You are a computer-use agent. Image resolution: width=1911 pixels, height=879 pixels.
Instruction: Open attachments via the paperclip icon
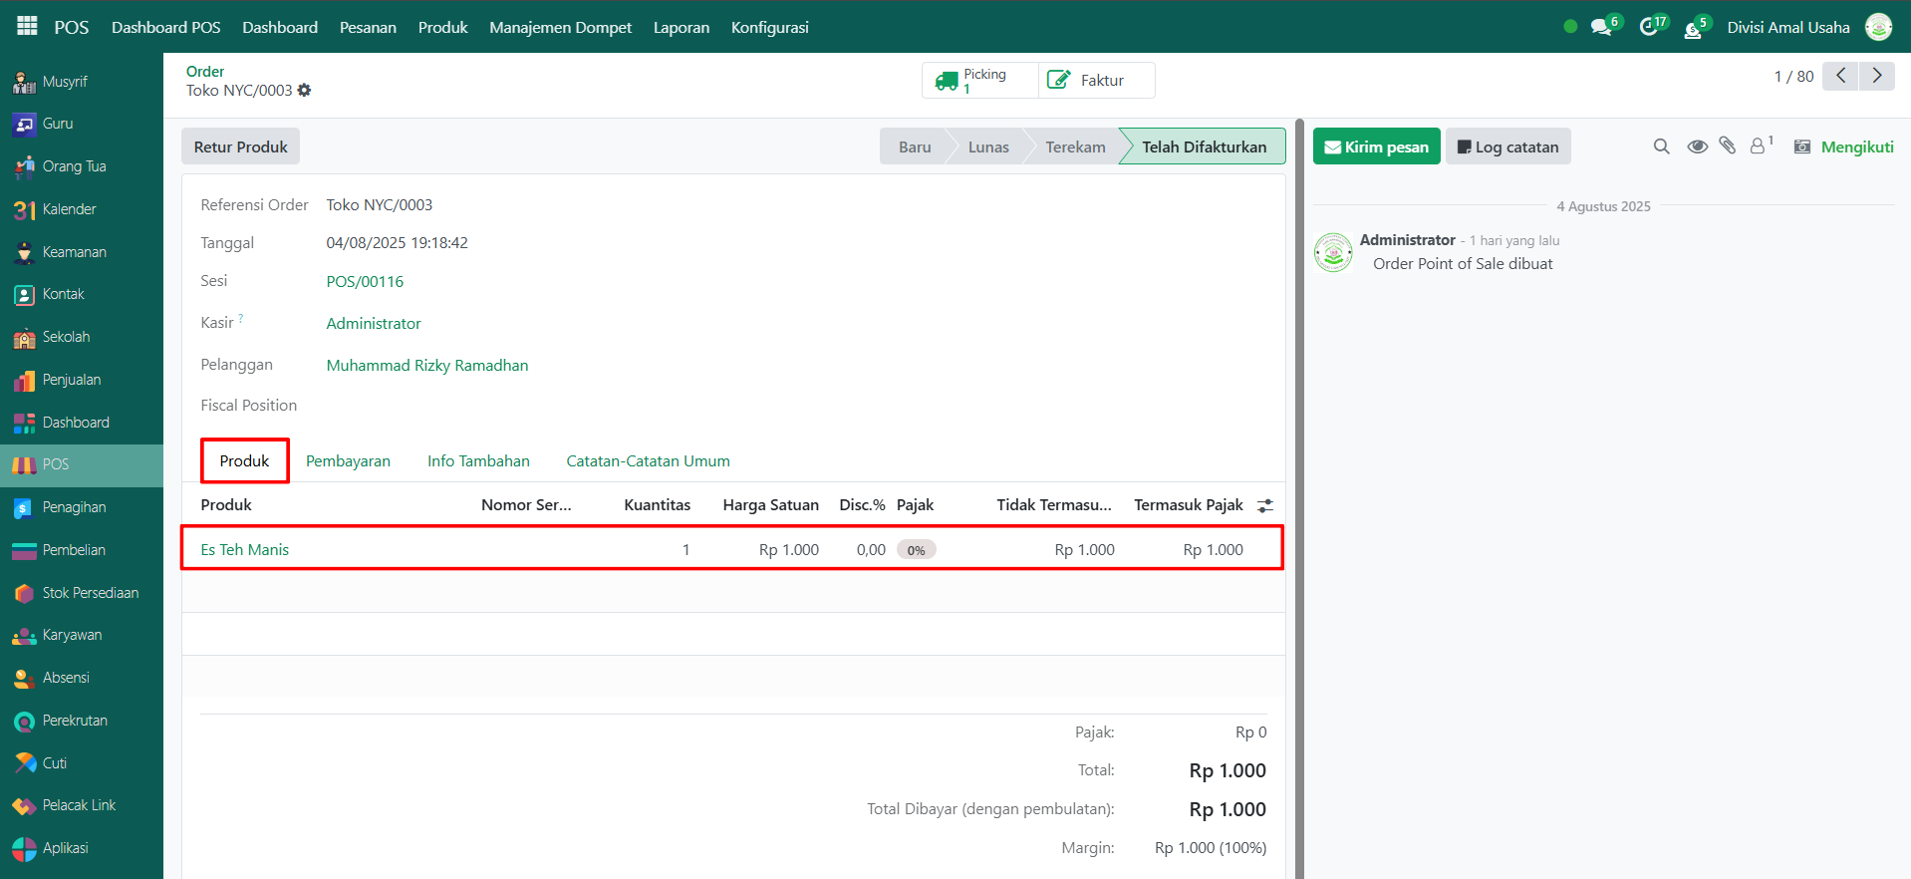coord(1728,146)
